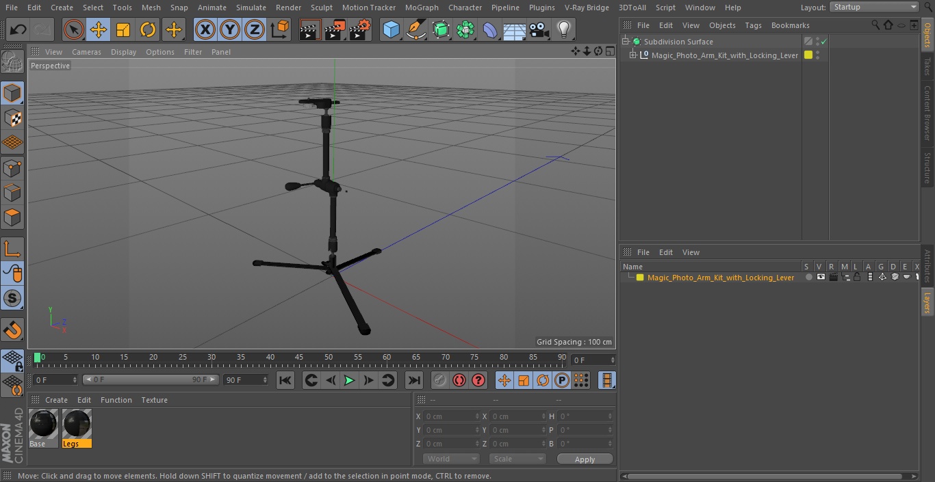Open the World coordinate dropdown

point(451,459)
